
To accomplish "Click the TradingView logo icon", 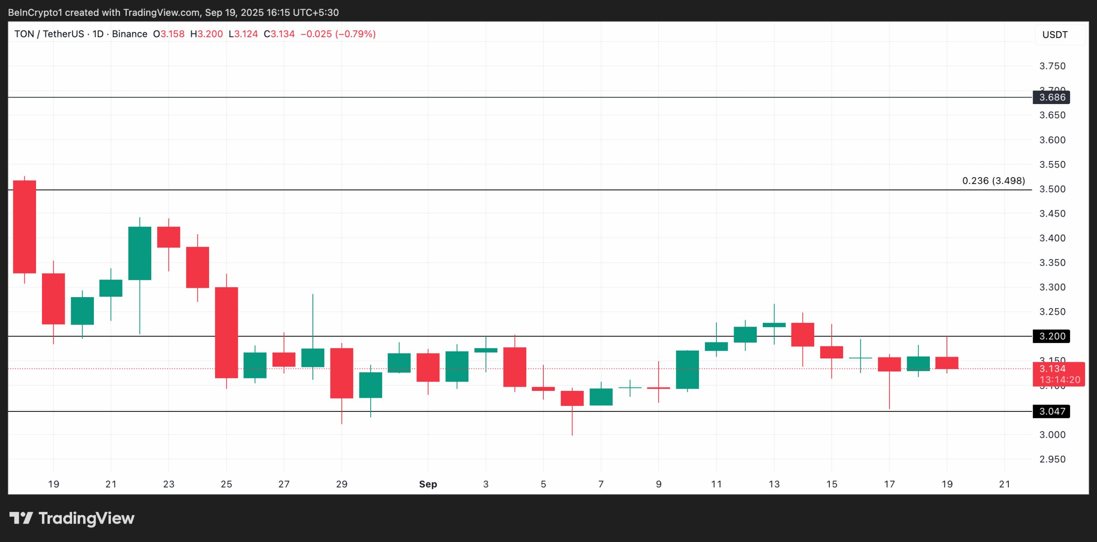I will pyautogui.click(x=21, y=518).
